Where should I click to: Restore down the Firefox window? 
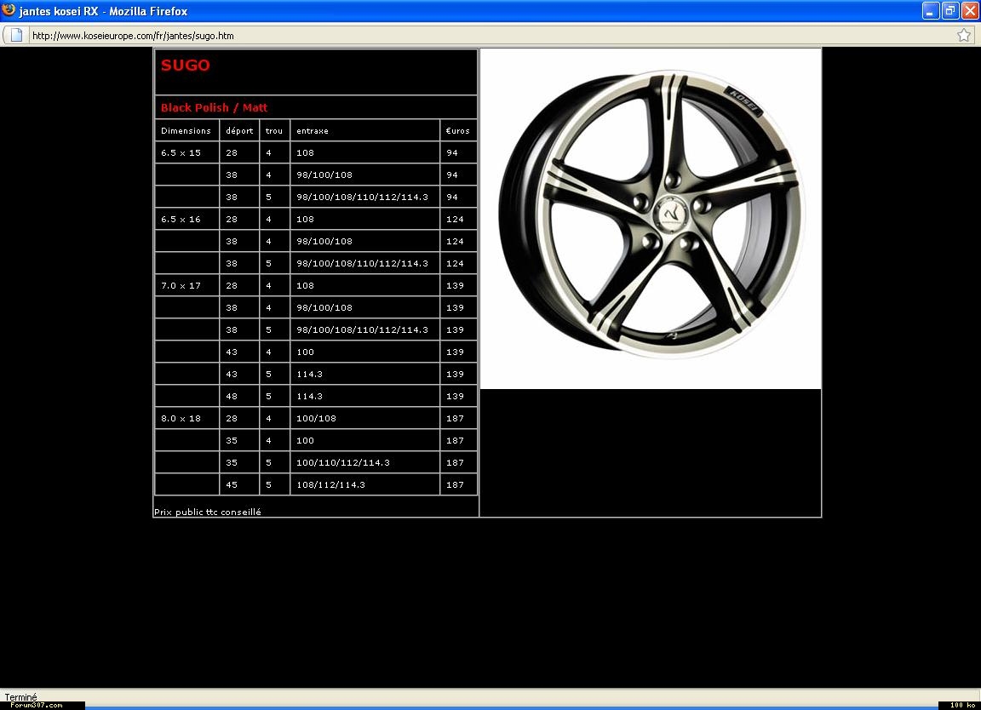(x=950, y=10)
